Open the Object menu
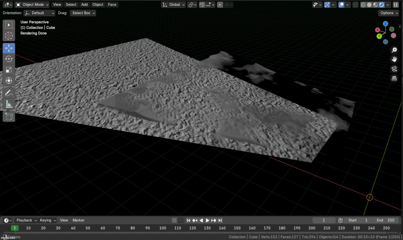The width and height of the screenshot is (403, 240). [x=98, y=5]
